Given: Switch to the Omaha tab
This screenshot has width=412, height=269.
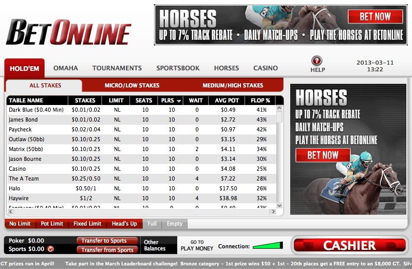Looking at the screenshot, I should [x=65, y=68].
